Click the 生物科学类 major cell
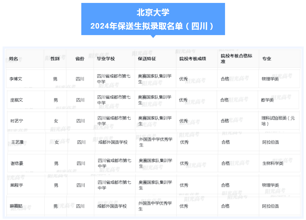The image size is (306, 220). pyautogui.click(x=273, y=163)
